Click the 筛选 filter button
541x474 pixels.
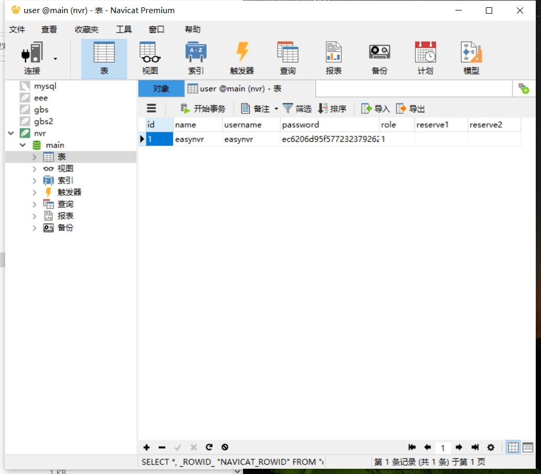coord(297,109)
